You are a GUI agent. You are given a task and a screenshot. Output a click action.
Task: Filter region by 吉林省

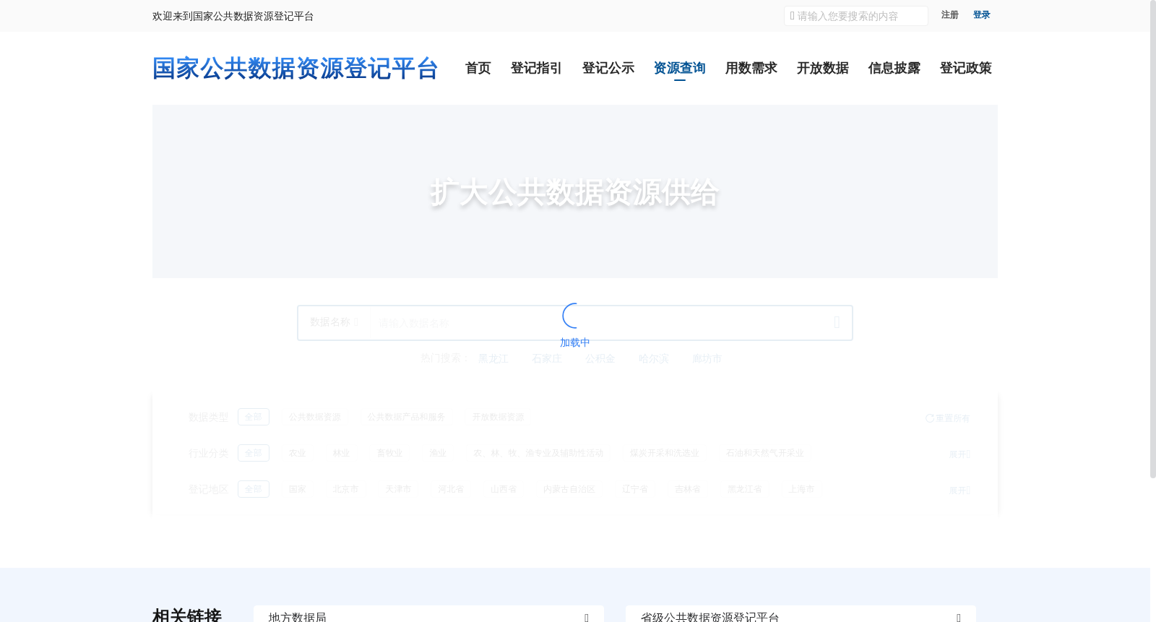[688, 489]
